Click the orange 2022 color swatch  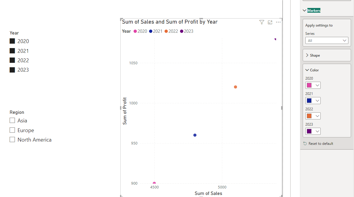[309, 116]
